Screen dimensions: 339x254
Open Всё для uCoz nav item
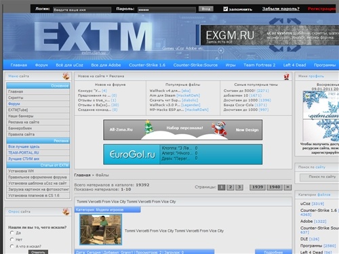click(69, 65)
